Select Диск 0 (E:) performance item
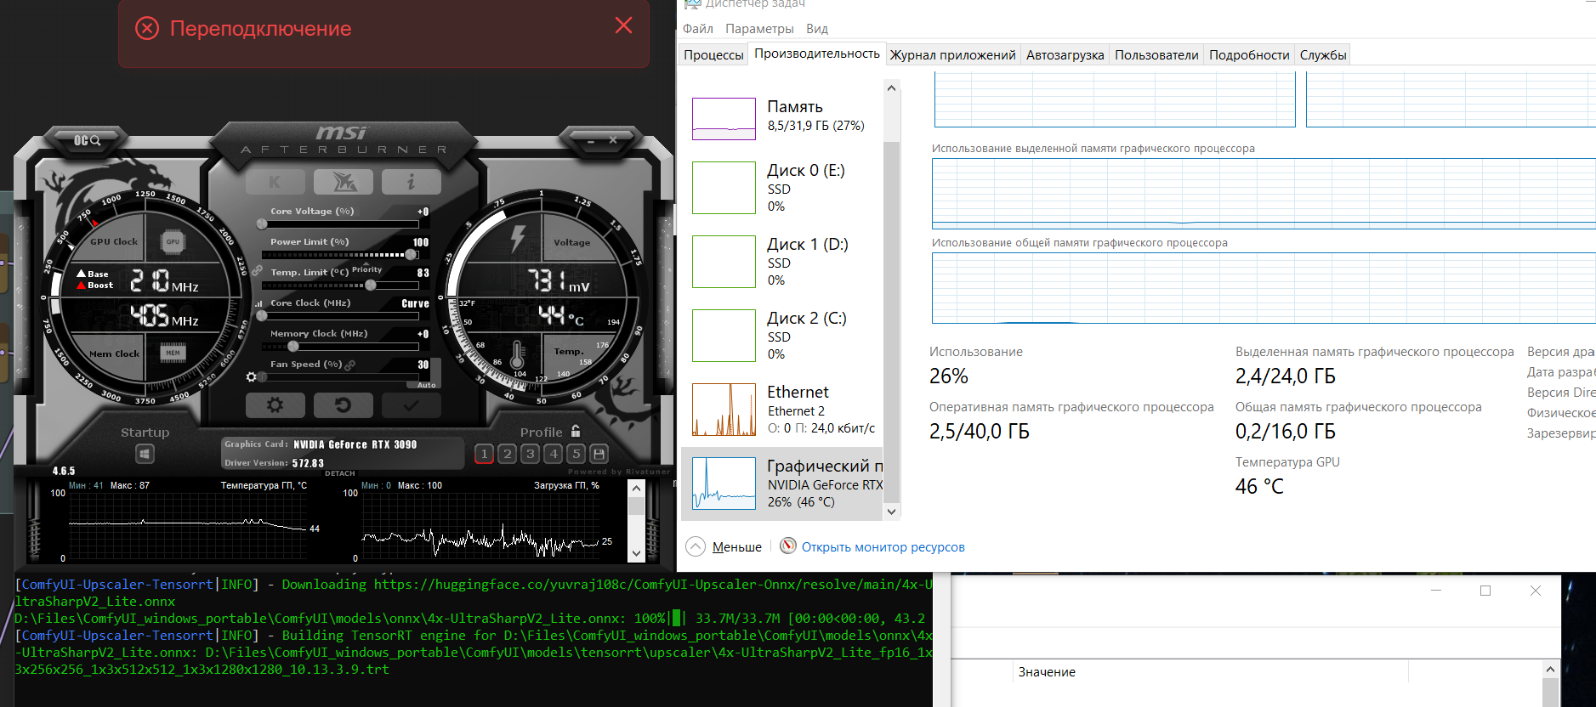 point(782,188)
